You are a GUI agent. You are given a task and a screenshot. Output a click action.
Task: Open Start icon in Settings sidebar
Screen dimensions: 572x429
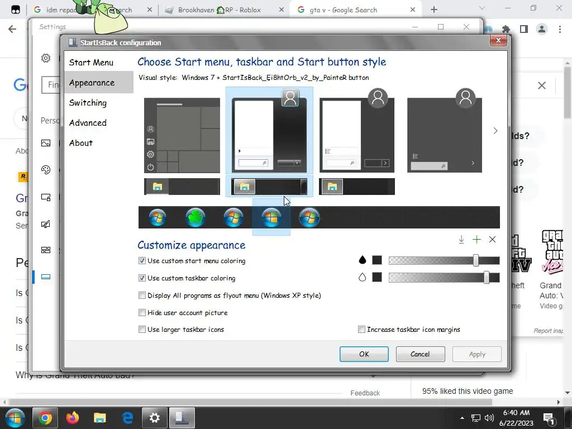[46, 250]
